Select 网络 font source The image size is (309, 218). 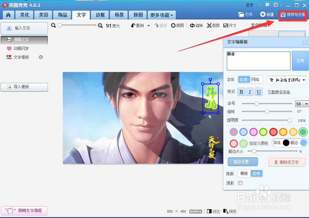(x=256, y=79)
